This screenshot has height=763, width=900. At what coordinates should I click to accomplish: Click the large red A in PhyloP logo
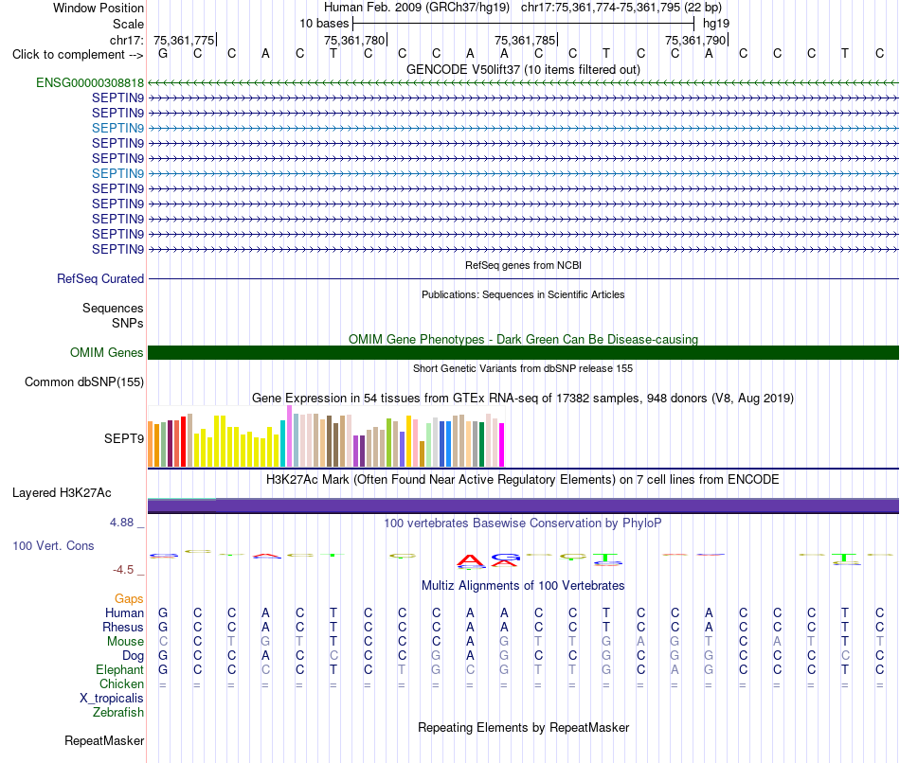[471, 561]
